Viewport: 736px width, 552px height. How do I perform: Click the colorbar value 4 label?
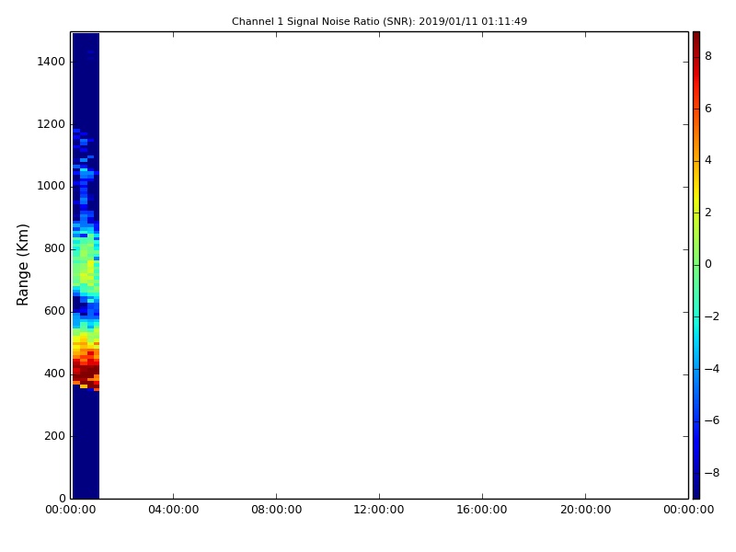pyautogui.click(x=708, y=160)
